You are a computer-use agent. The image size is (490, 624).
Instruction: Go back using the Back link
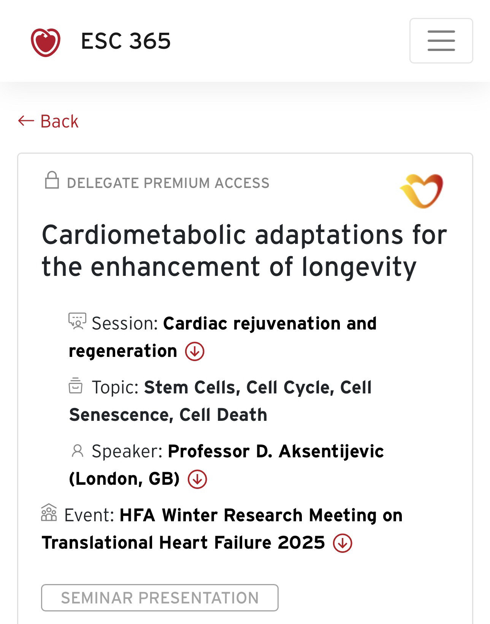pyautogui.click(x=59, y=121)
